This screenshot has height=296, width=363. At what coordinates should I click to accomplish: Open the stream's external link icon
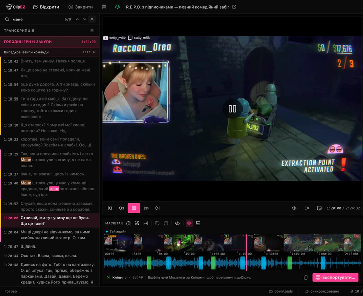pos(234,7)
